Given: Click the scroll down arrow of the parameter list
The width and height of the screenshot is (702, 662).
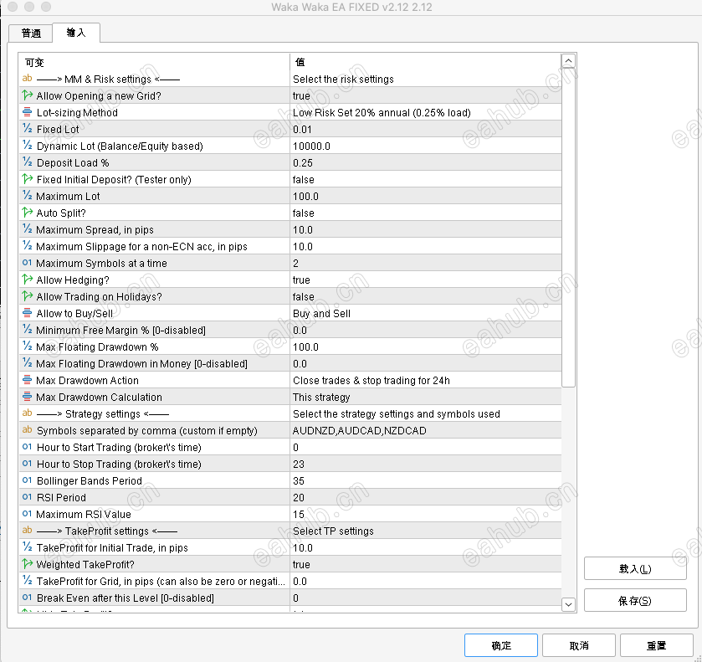Looking at the screenshot, I should [568, 604].
